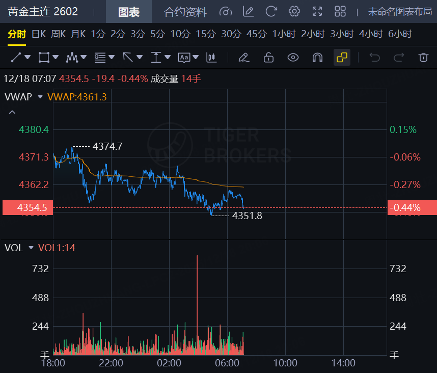
Task: Collapse the indicator panel chevron above the price axis
Action: coord(12,112)
